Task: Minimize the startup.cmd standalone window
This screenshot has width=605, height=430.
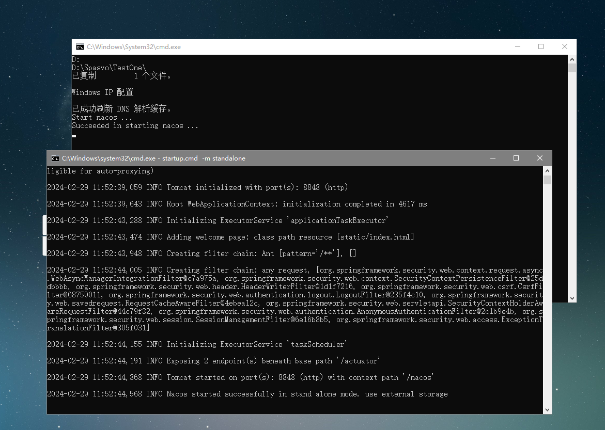Action: (x=493, y=158)
